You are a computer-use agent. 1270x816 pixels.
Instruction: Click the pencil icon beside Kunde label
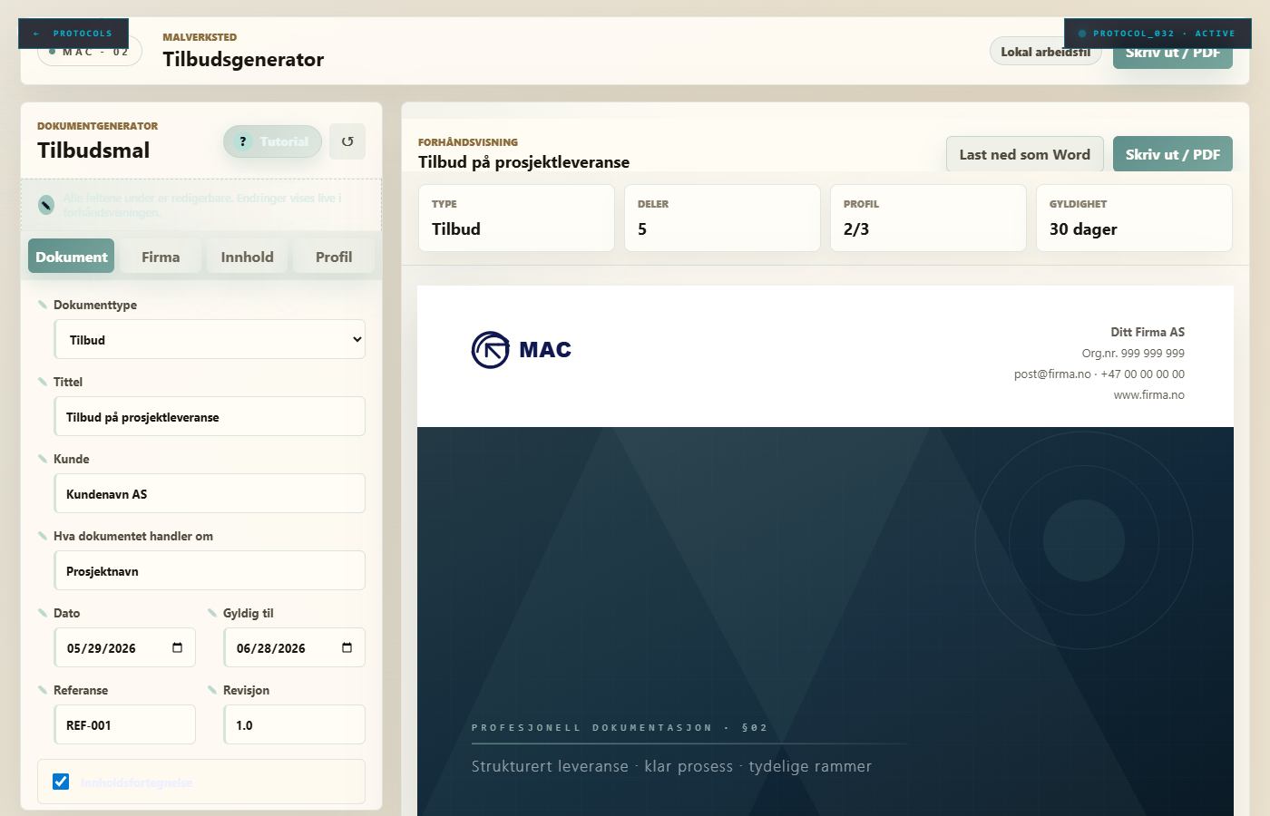[43, 459]
